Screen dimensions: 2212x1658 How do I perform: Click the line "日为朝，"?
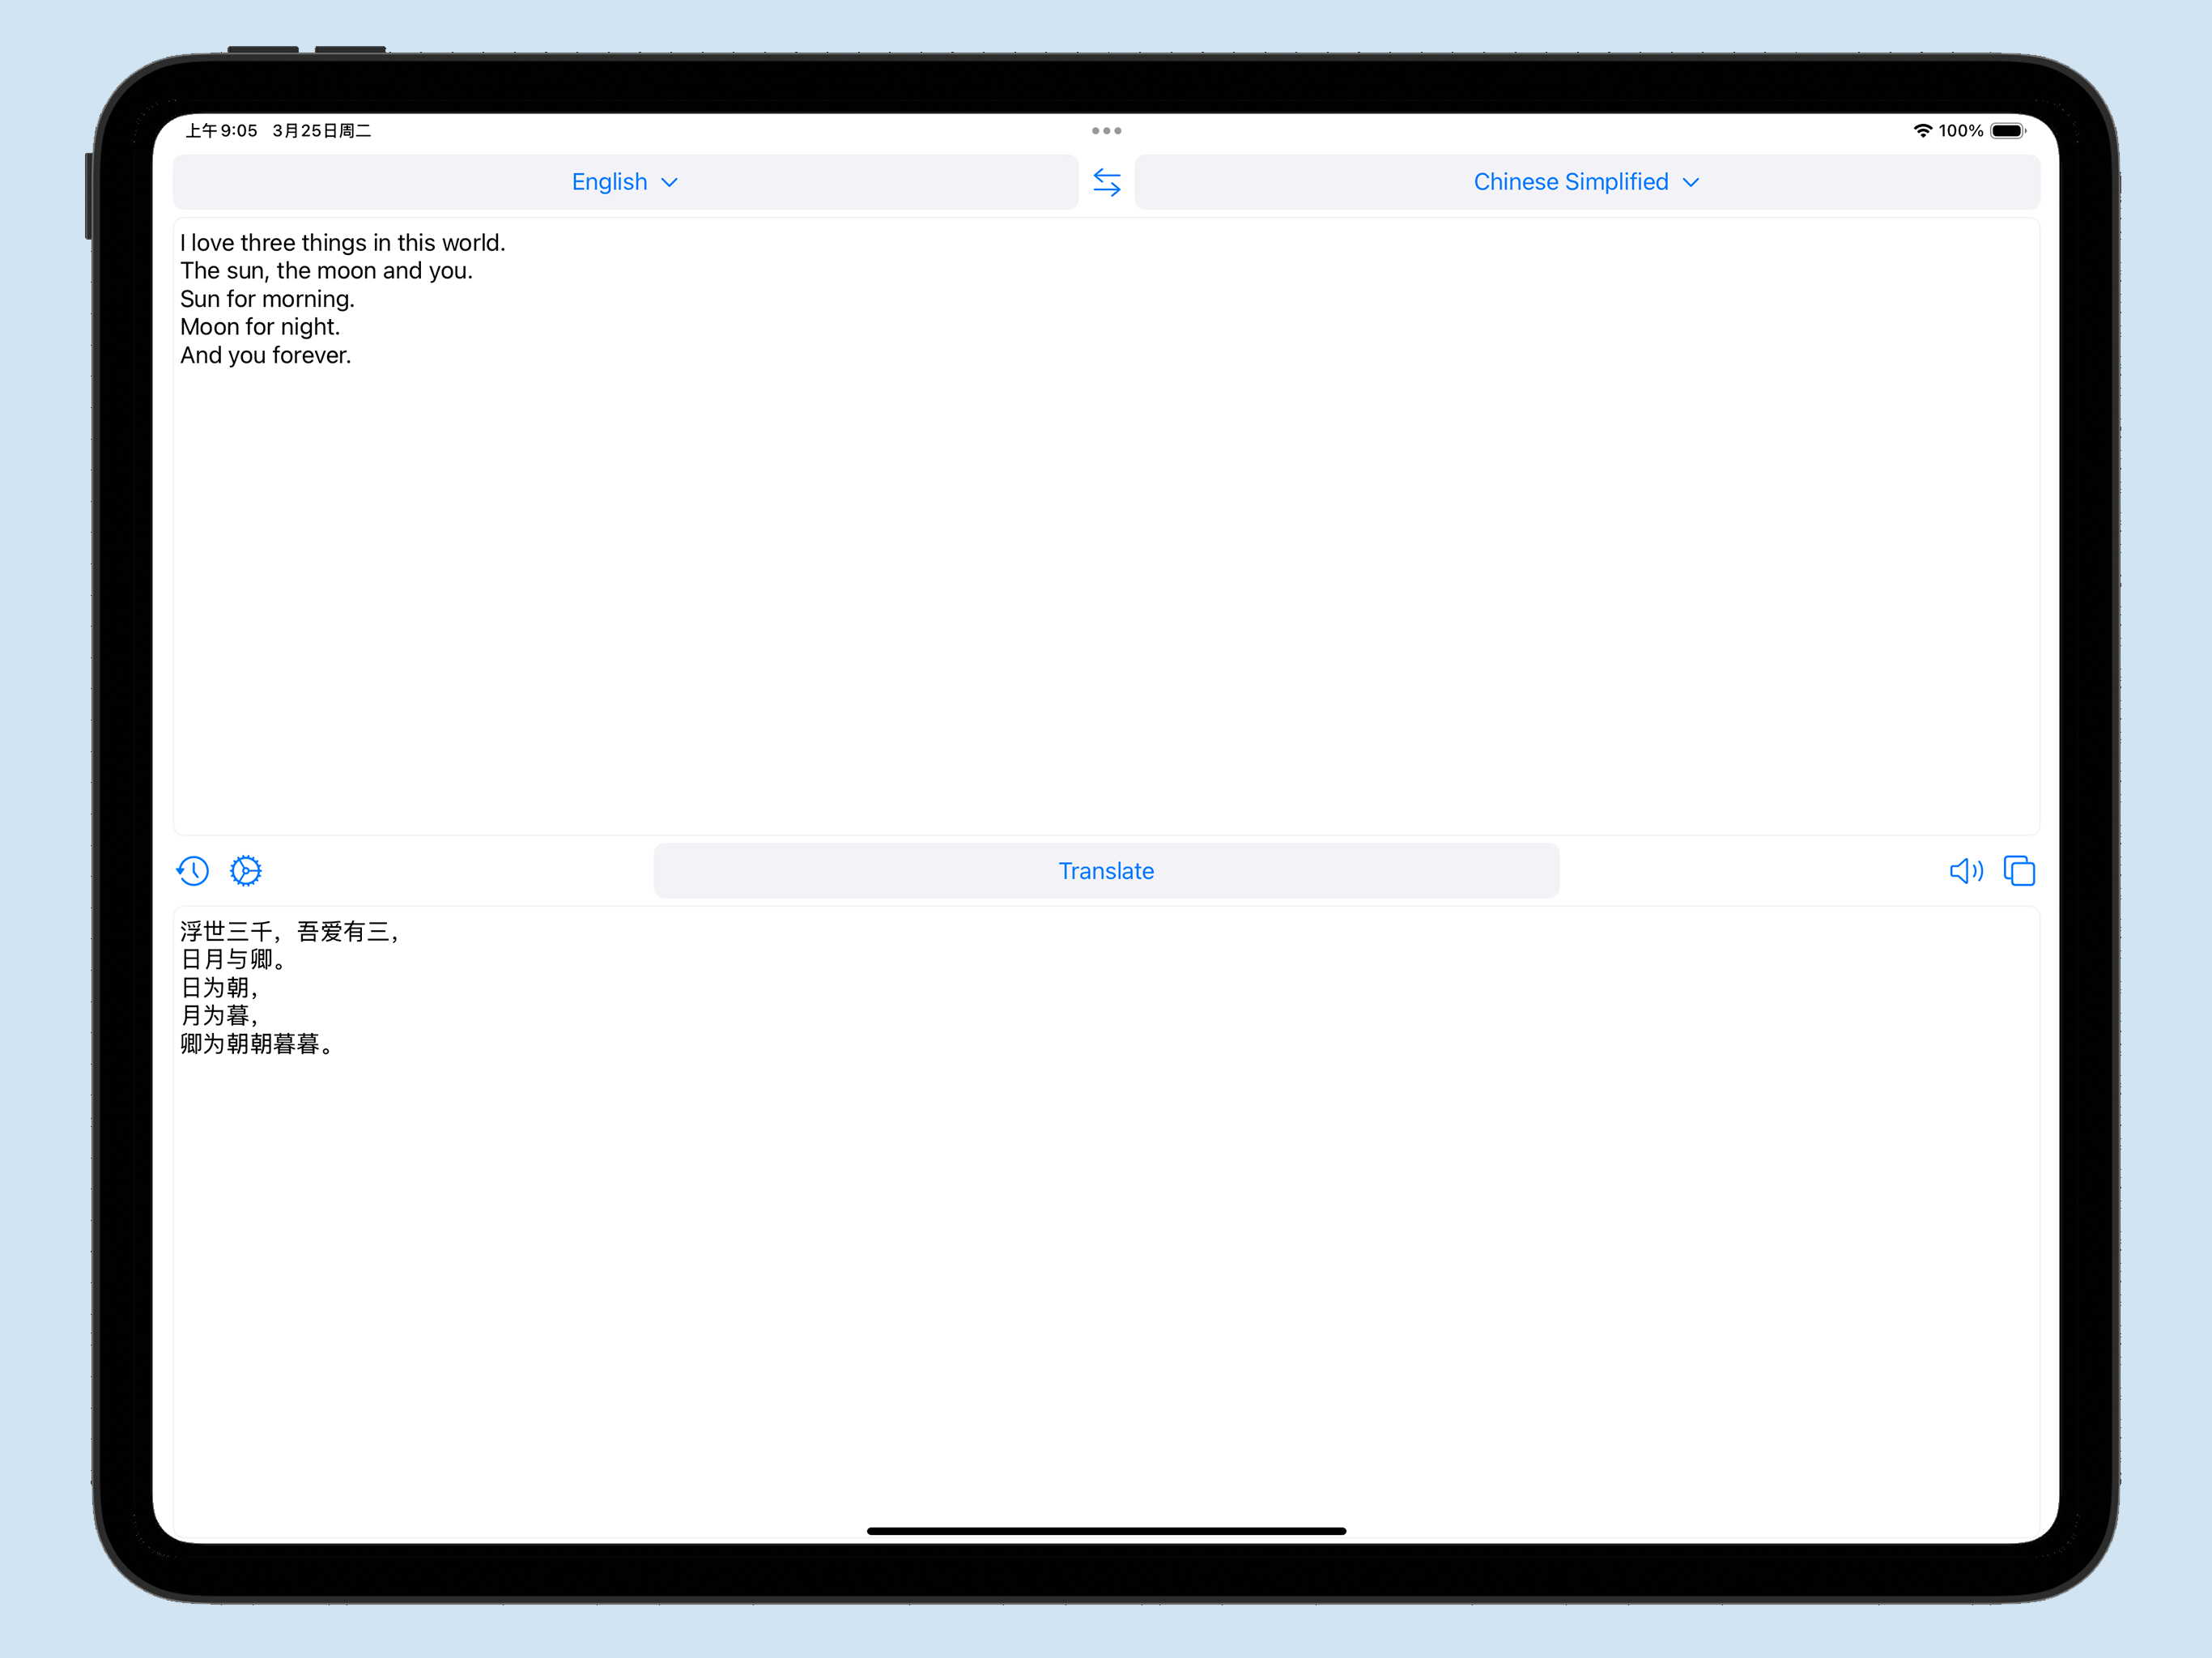[x=220, y=988]
